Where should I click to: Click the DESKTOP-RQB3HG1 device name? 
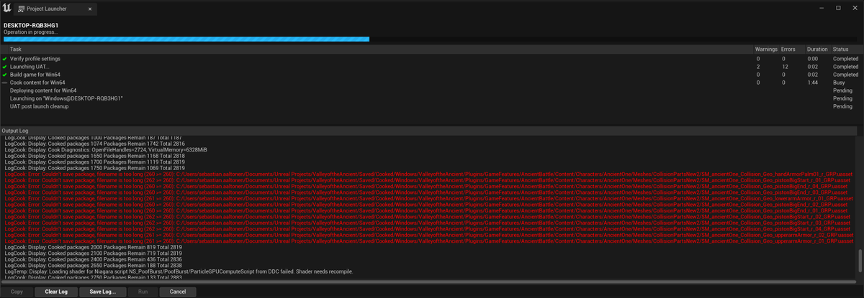coord(31,25)
